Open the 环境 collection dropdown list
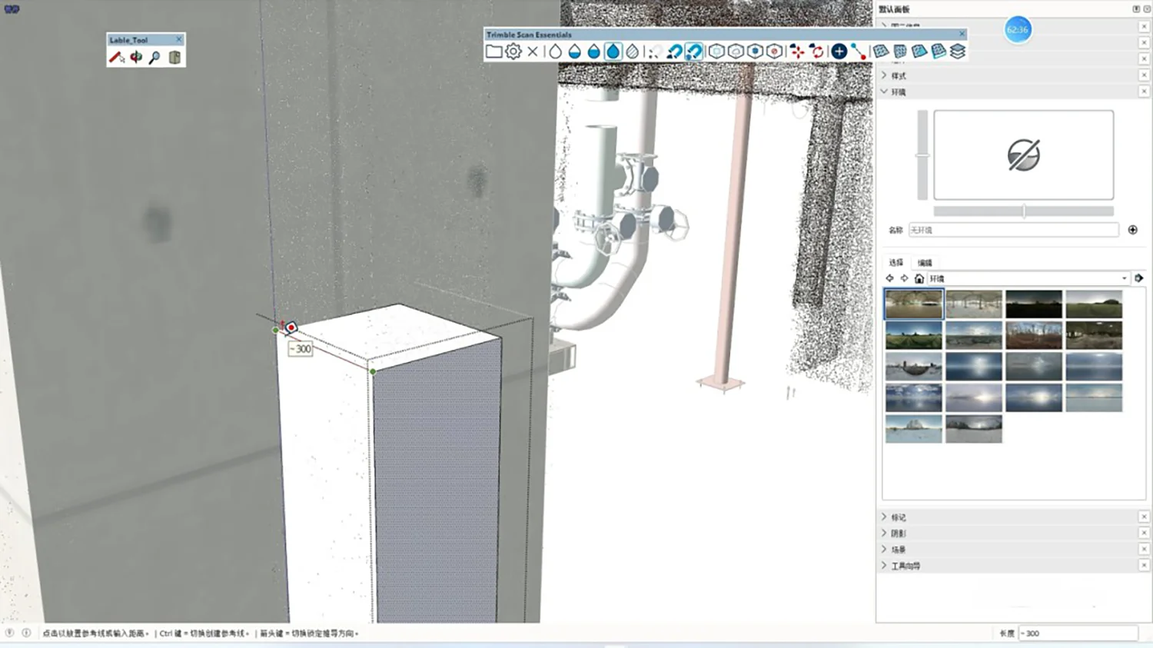Screen dimensions: 1153x648 pyautogui.click(x=1124, y=278)
